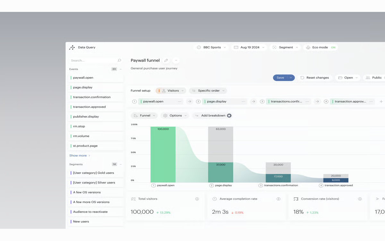Click the Data Query logo icon
385x241 pixels.
(72, 47)
